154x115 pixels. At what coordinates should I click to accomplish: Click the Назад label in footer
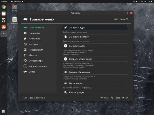pos(117,98)
